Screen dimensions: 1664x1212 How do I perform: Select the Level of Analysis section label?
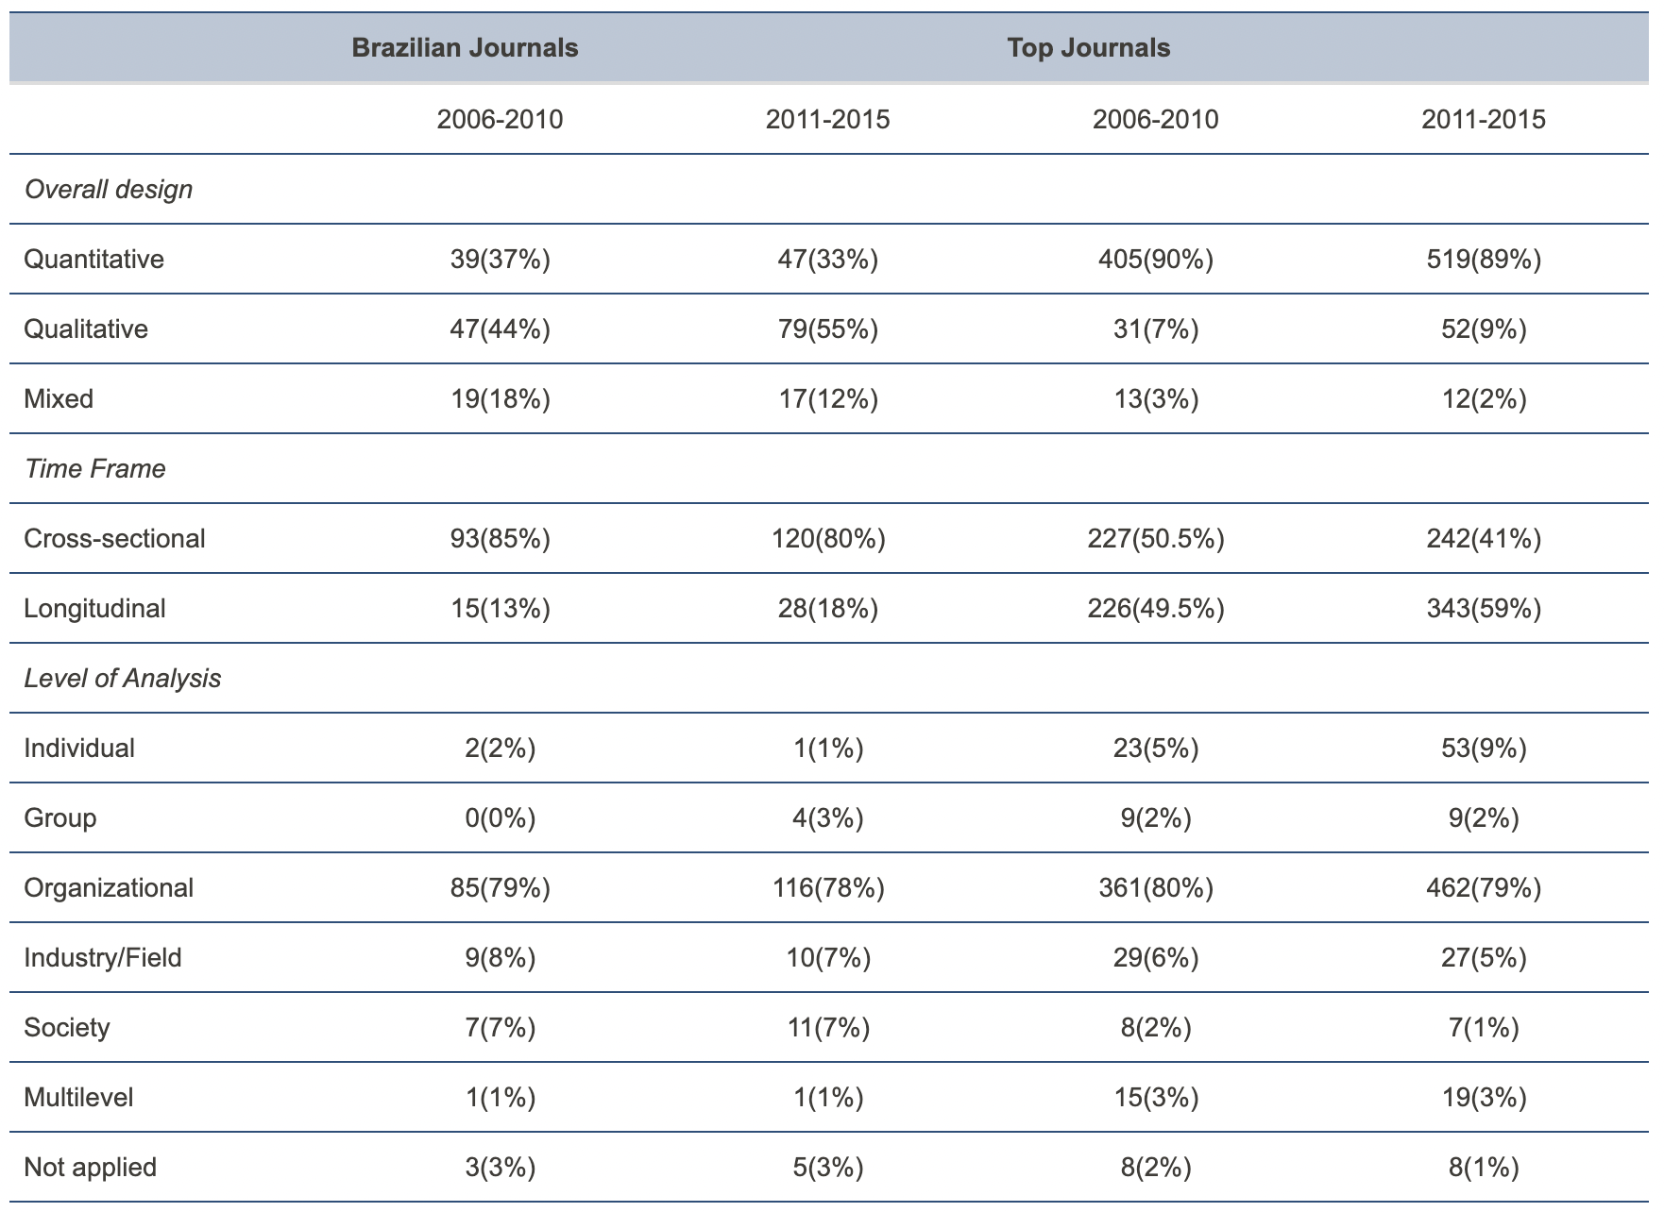point(123,679)
